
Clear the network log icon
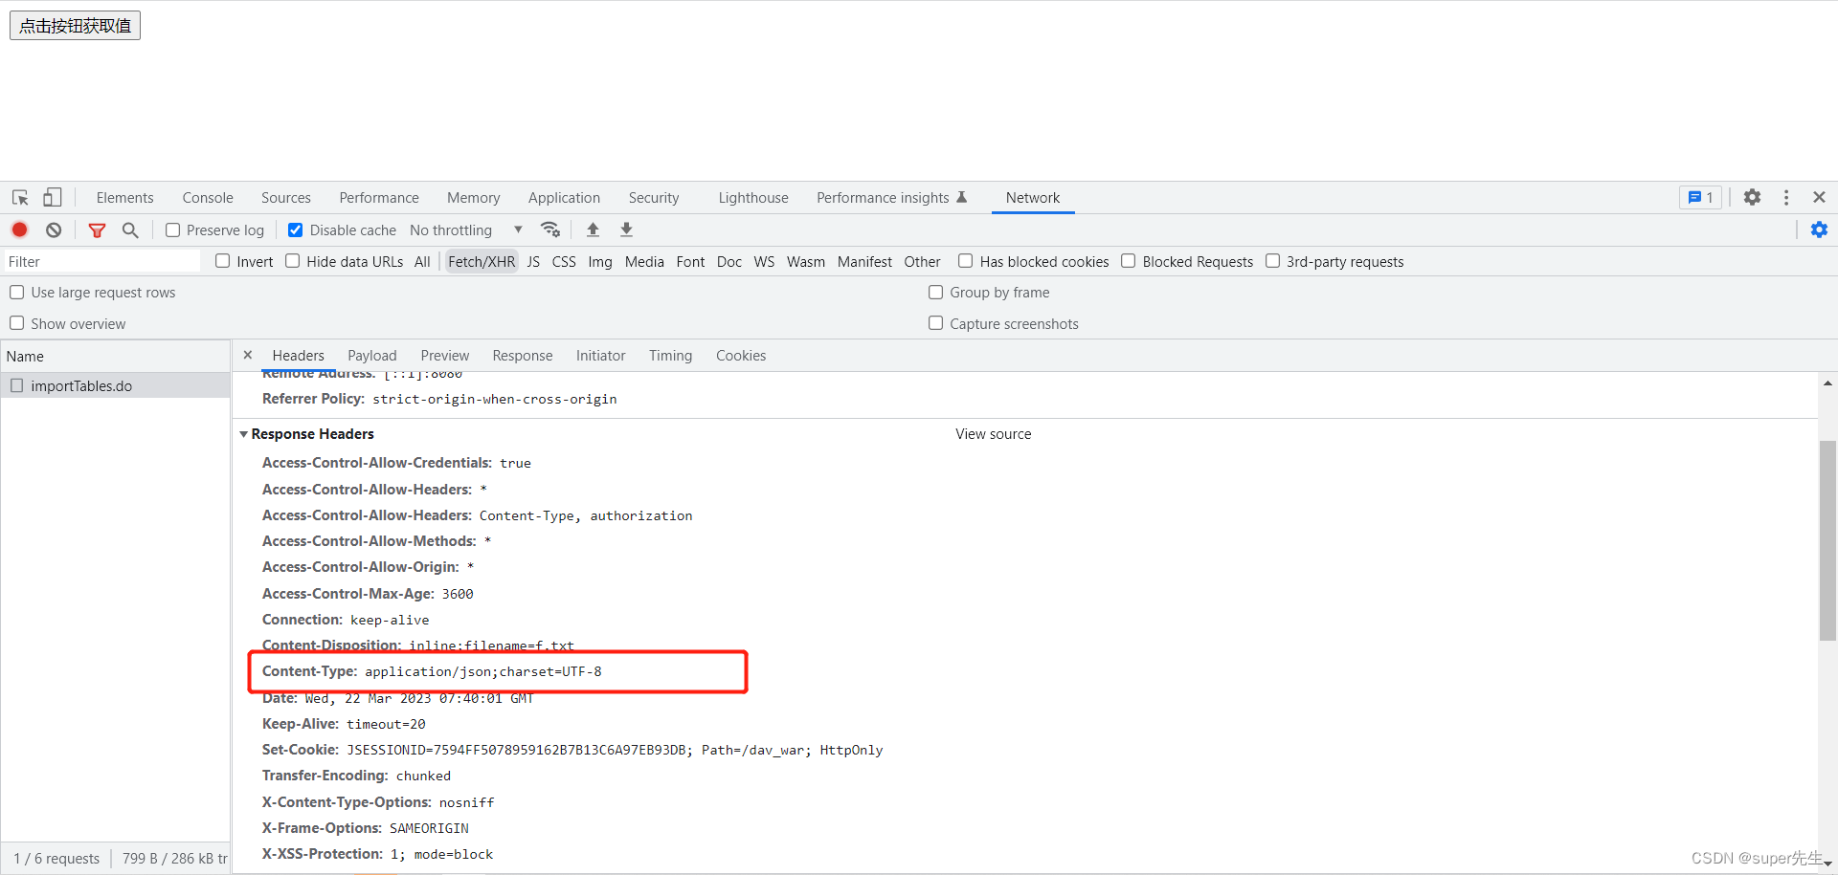click(x=54, y=230)
